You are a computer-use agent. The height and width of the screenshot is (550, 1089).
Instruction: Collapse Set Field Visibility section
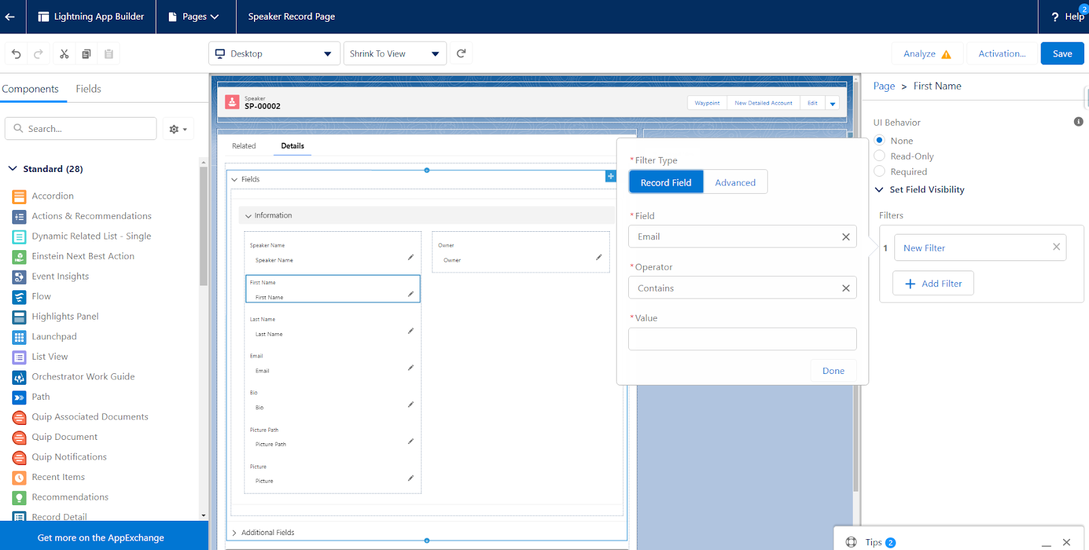coord(879,190)
